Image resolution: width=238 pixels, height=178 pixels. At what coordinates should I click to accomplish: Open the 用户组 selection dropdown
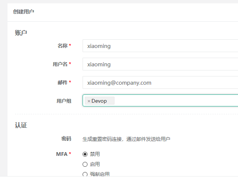pos(176,101)
